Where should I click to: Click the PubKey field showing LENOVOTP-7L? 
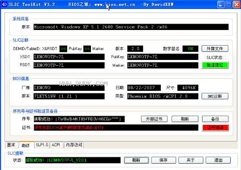(x=163, y=57)
